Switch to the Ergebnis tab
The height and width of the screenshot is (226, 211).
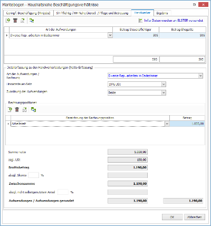(162, 13)
